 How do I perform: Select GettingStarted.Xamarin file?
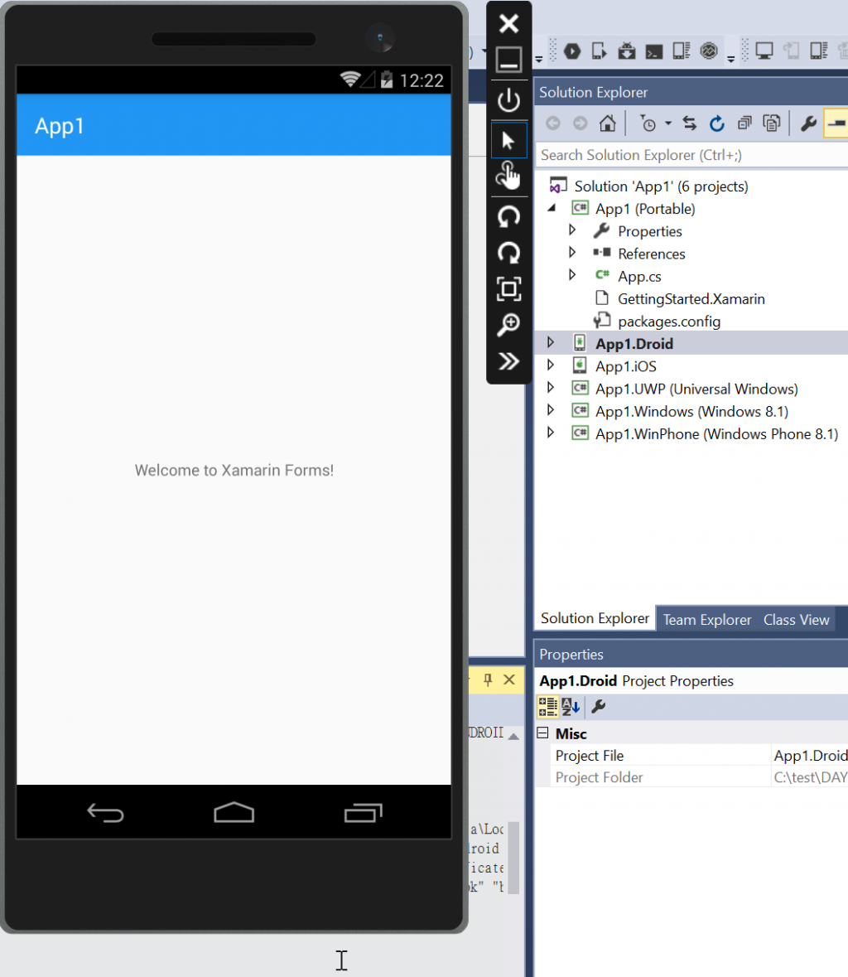[x=691, y=299]
